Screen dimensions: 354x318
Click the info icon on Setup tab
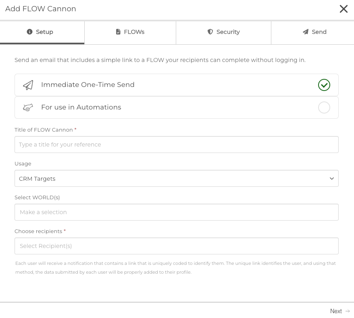click(x=29, y=32)
